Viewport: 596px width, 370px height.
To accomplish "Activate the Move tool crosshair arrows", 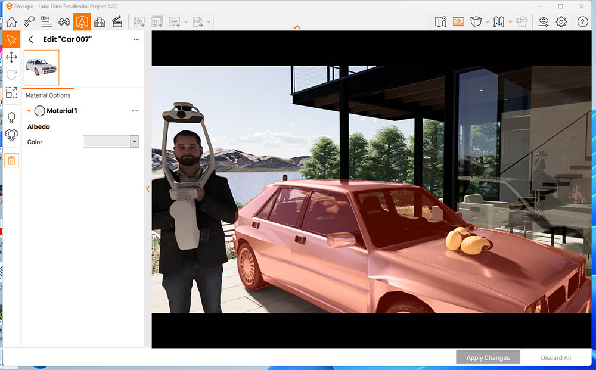I will (11, 57).
